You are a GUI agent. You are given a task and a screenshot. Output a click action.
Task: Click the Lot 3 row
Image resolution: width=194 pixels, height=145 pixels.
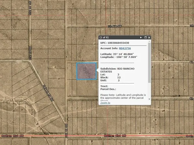coord(110,74)
